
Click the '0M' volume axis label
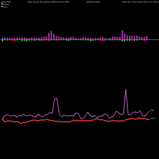(152, 110)
